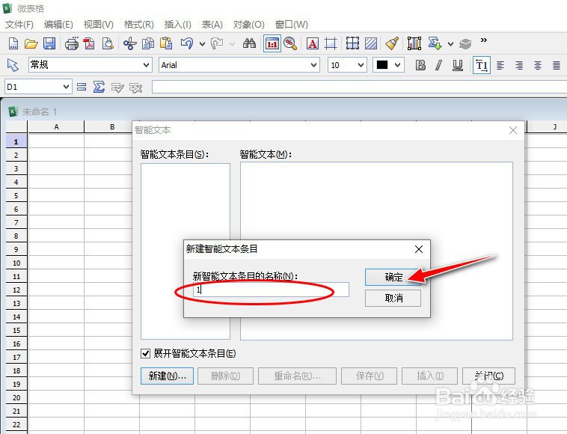
Task: Open the undo history dropdown arrow
Action: (x=202, y=44)
